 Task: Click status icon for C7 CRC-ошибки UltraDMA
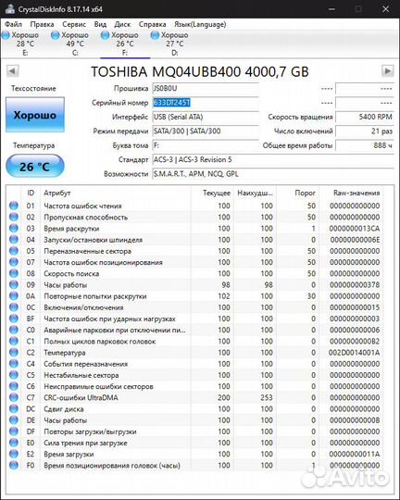pos(14,397)
